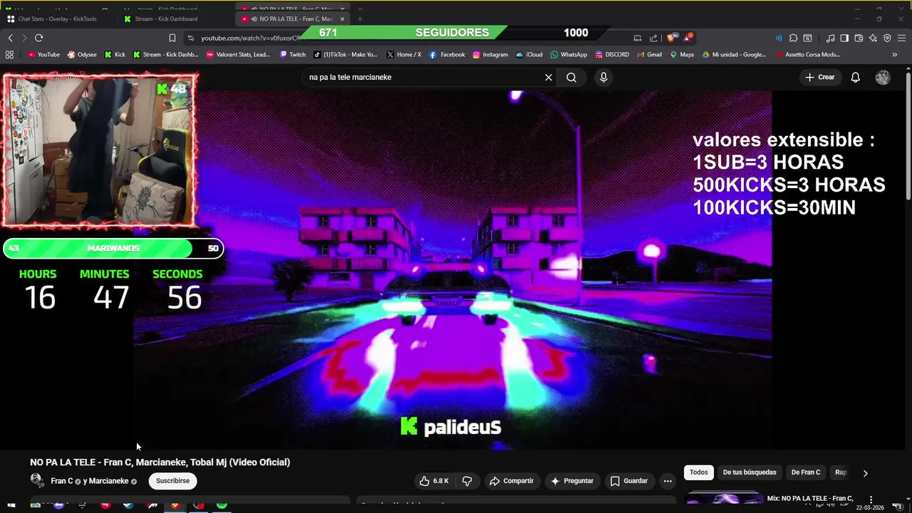Viewport: 912px width, 513px height.
Task: Open Brave Shields lion icon
Action: pyautogui.click(x=671, y=38)
